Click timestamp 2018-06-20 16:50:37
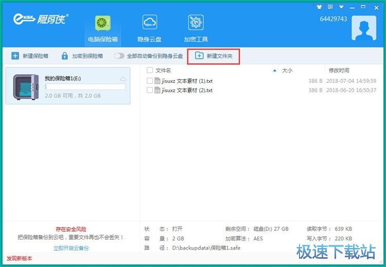This screenshot has width=386, height=267. tap(352, 91)
